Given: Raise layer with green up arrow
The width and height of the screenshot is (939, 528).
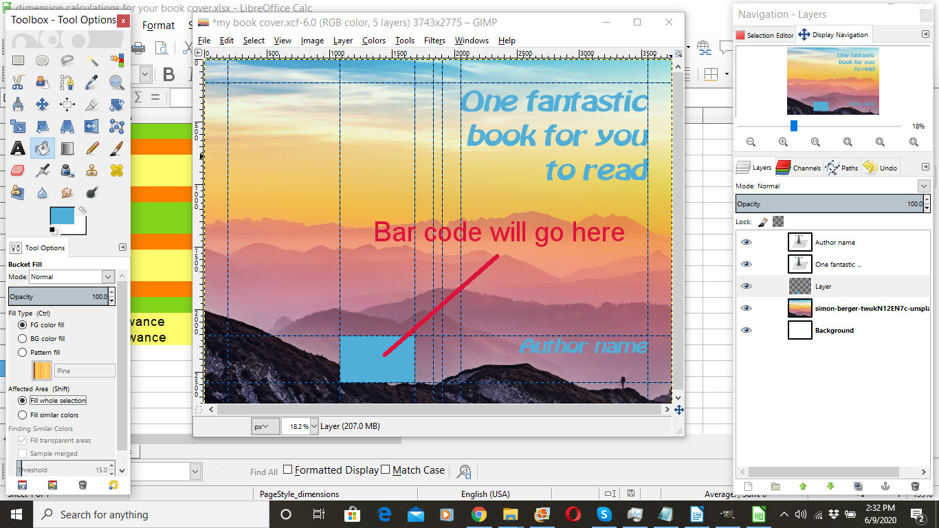Looking at the screenshot, I should [x=802, y=486].
